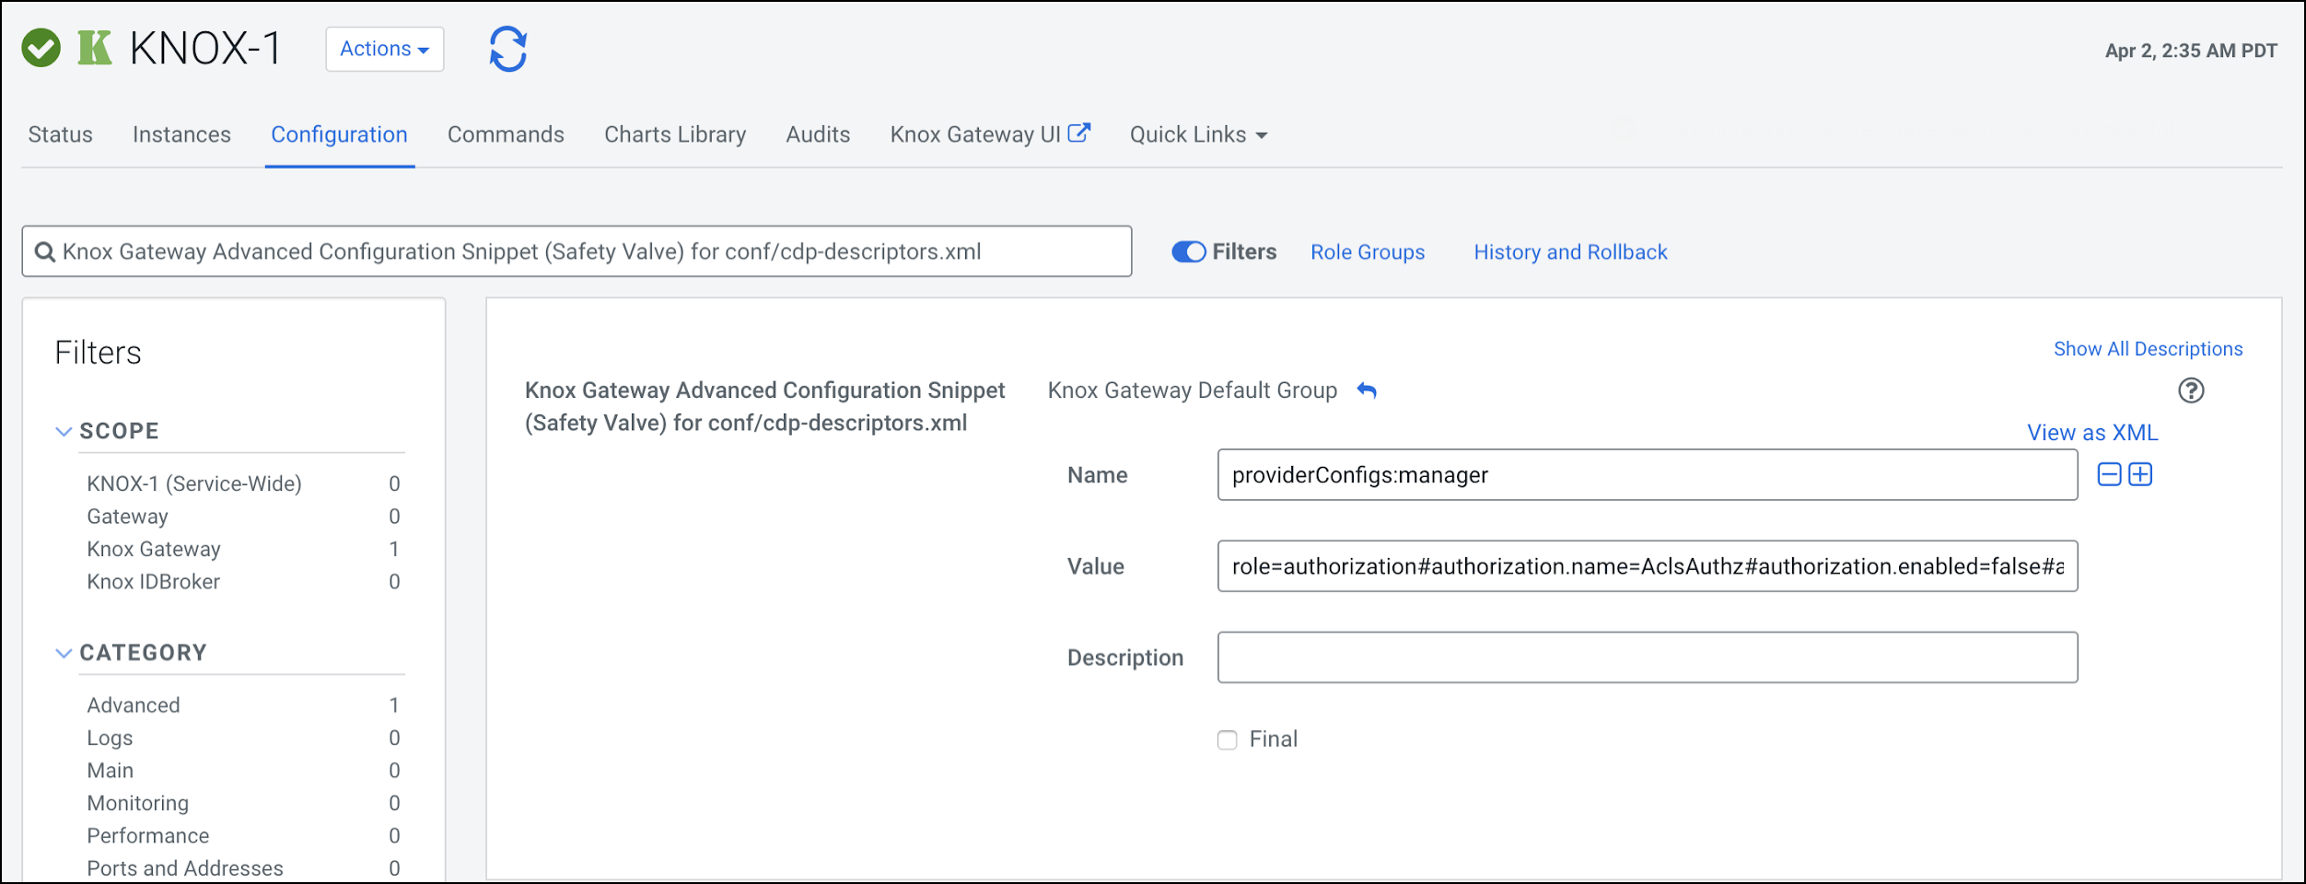Expand the Quick Links menu
2306x884 pixels.
pos(1198,134)
